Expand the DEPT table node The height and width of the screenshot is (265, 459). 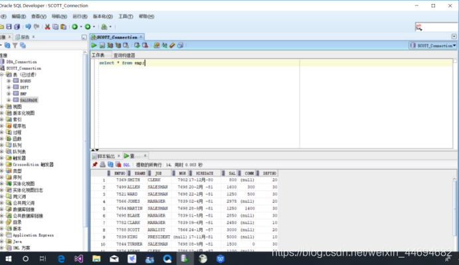point(9,87)
